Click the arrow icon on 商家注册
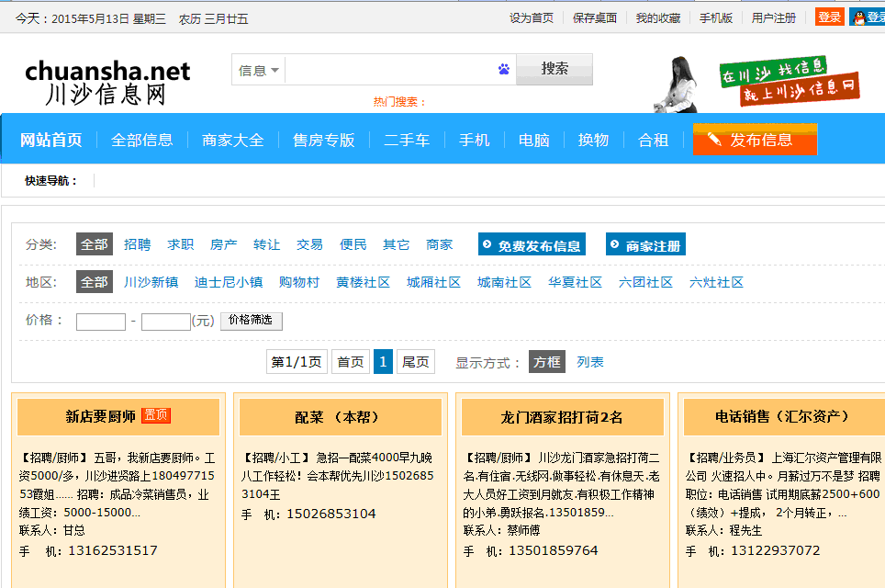This screenshot has width=885, height=588. point(615,245)
